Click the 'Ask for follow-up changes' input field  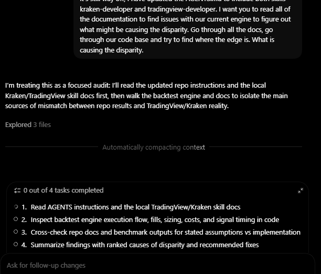click(157, 265)
